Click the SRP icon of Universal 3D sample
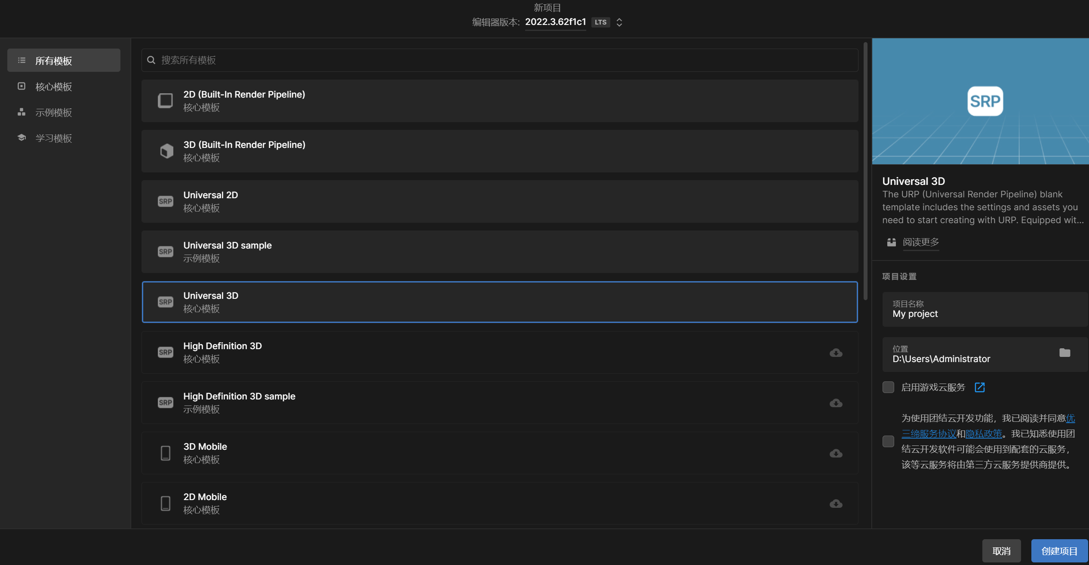This screenshot has width=1089, height=565. [166, 252]
